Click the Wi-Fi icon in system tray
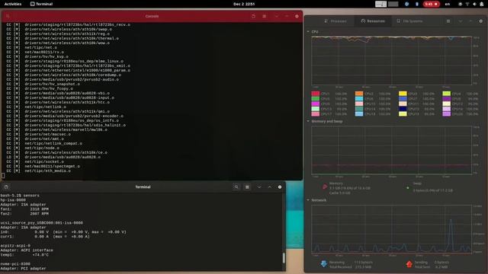The width and height of the screenshot is (488, 274). [x=467, y=4]
